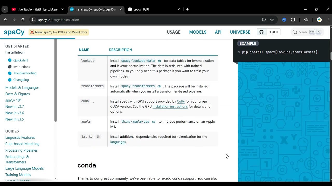
Task: Open the GitHub repository icon button
Action: click(261, 32)
